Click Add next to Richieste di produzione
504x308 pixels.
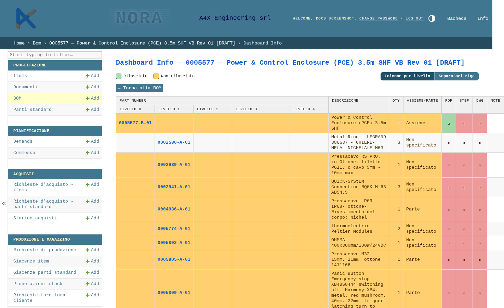coord(92,250)
